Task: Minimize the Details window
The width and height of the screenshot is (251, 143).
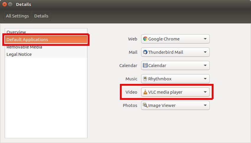Action: [x=10, y=4]
